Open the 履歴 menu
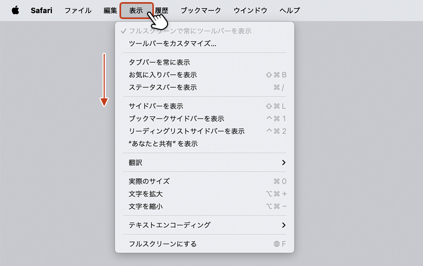The height and width of the screenshot is (266, 423). click(x=162, y=11)
